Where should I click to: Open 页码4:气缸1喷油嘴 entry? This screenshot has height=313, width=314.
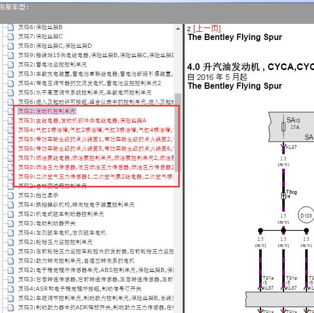pos(96,130)
